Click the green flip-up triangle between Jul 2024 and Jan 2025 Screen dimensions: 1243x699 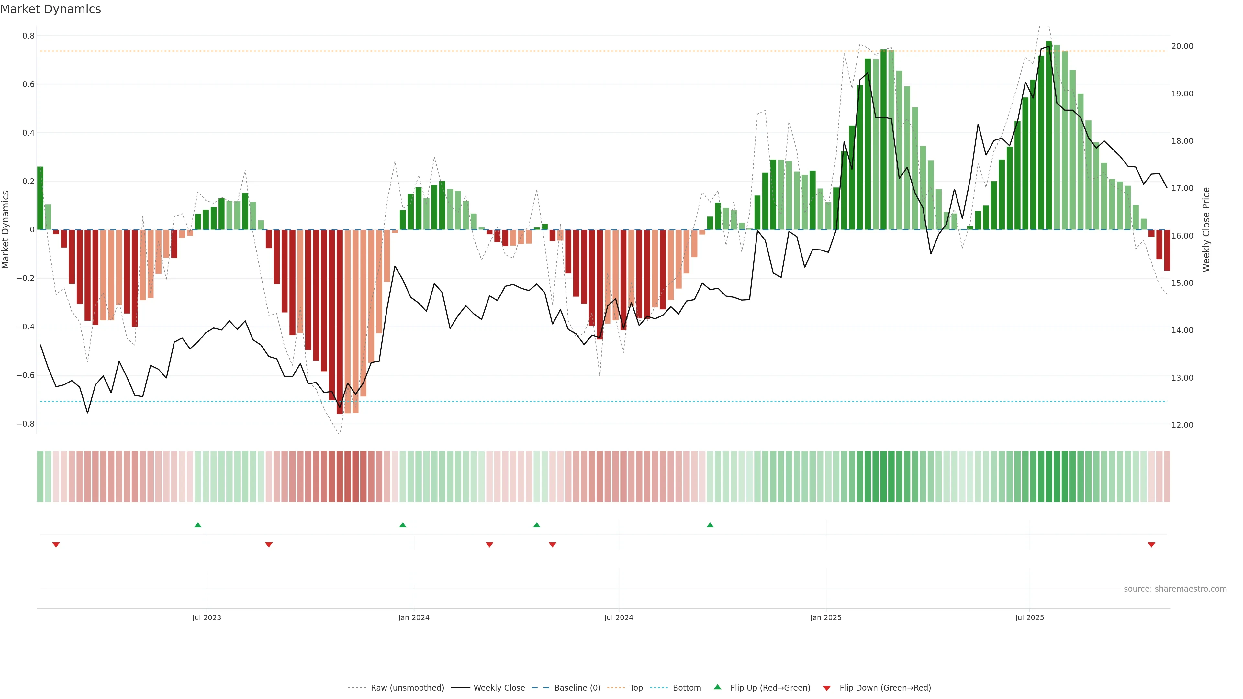point(710,525)
